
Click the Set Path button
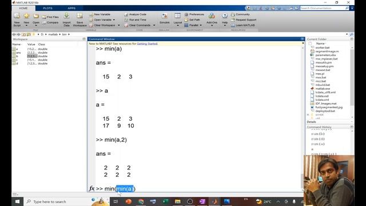[192, 20]
